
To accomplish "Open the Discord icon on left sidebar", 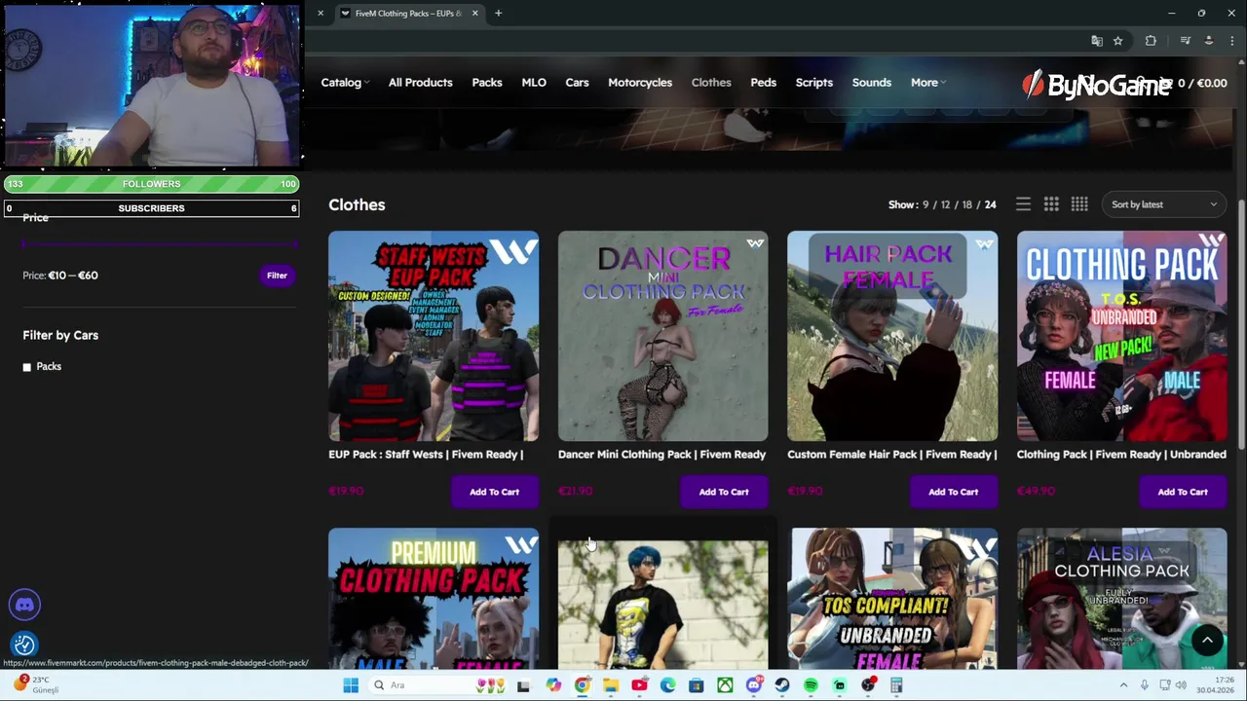I will (x=24, y=605).
